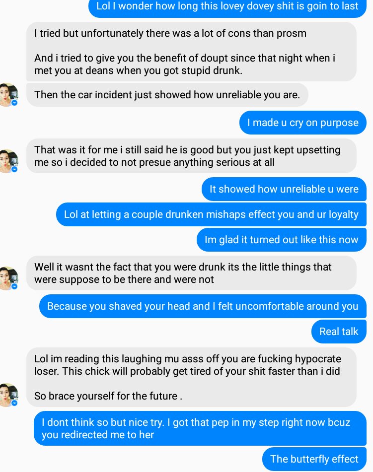Viewport: 373px width, 472px height.
Task: Click Messenger badge on the 'brace yourself' avatar
Action: [x=14, y=403]
